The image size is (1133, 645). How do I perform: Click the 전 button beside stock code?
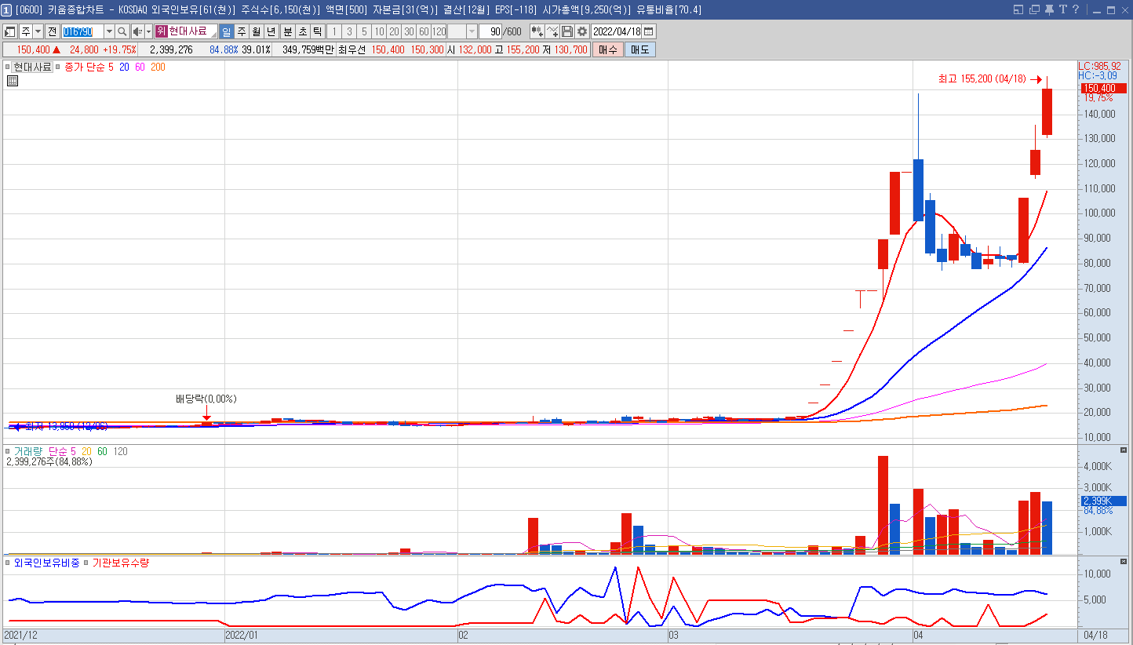[52, 31]
